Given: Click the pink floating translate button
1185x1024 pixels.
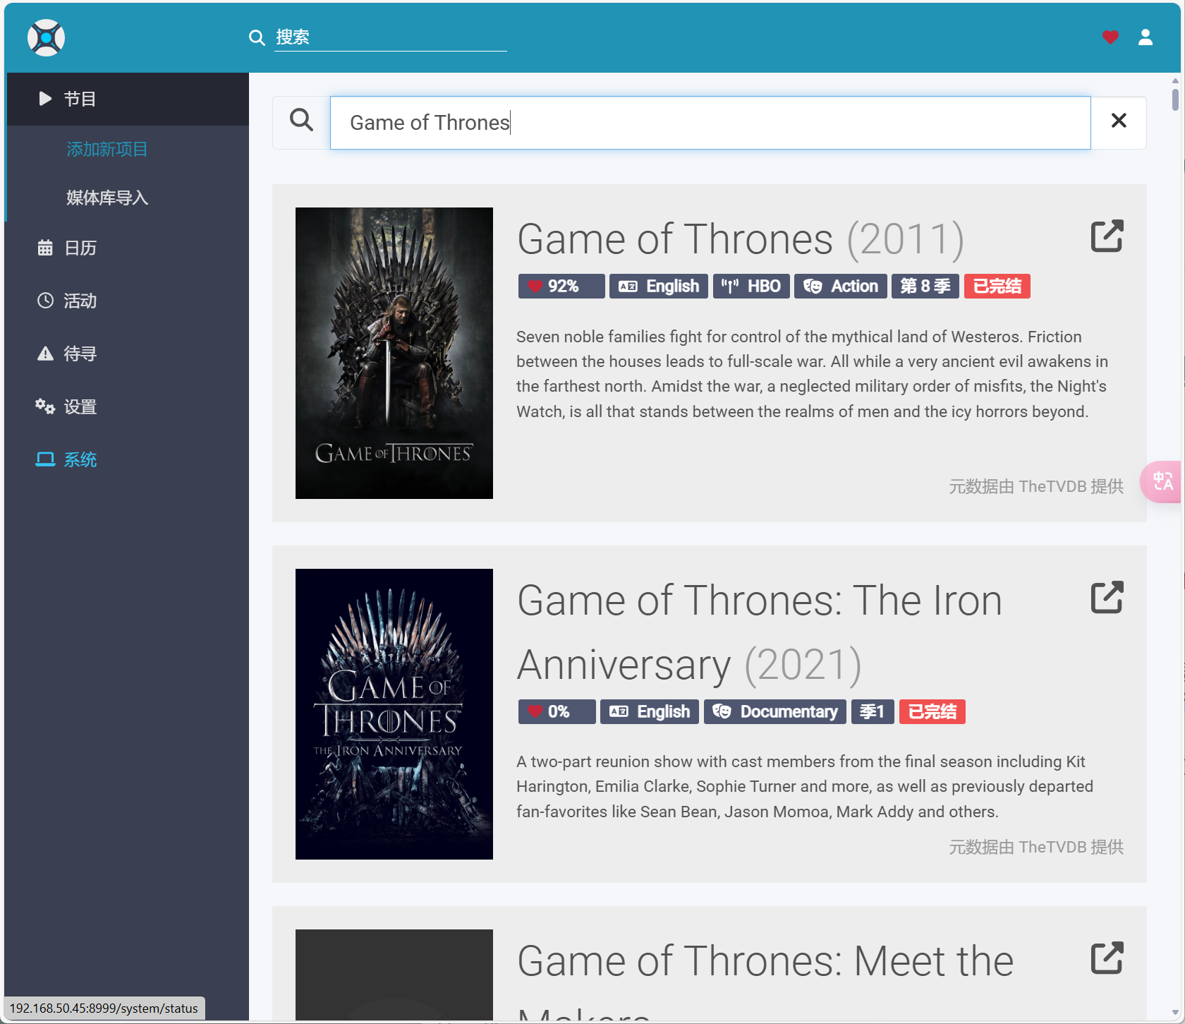Looking at the screenshot, I should click(1162, 482).
